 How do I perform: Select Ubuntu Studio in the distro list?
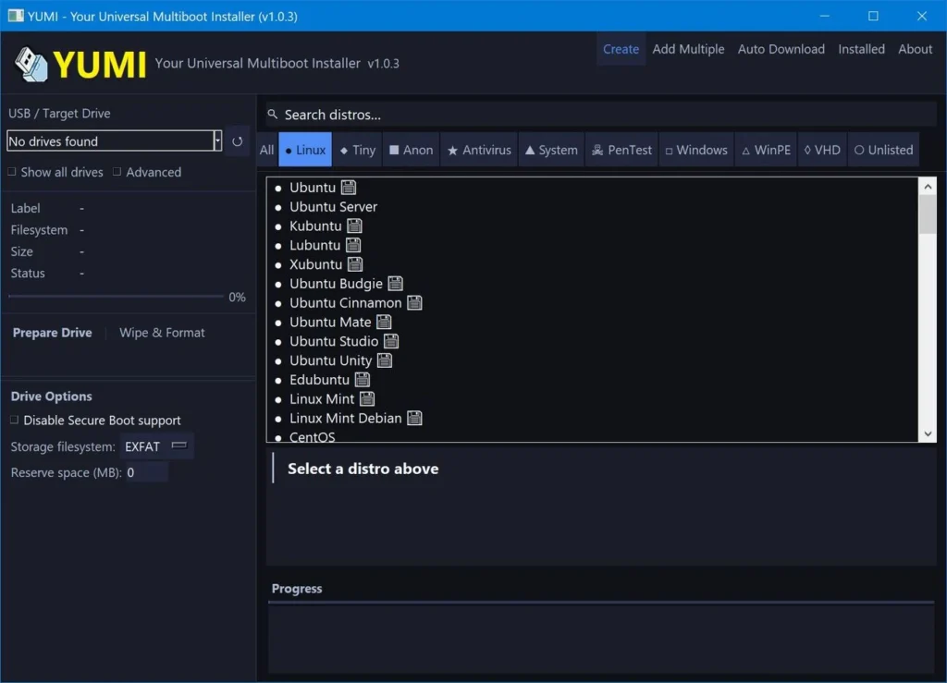point(334,342)
